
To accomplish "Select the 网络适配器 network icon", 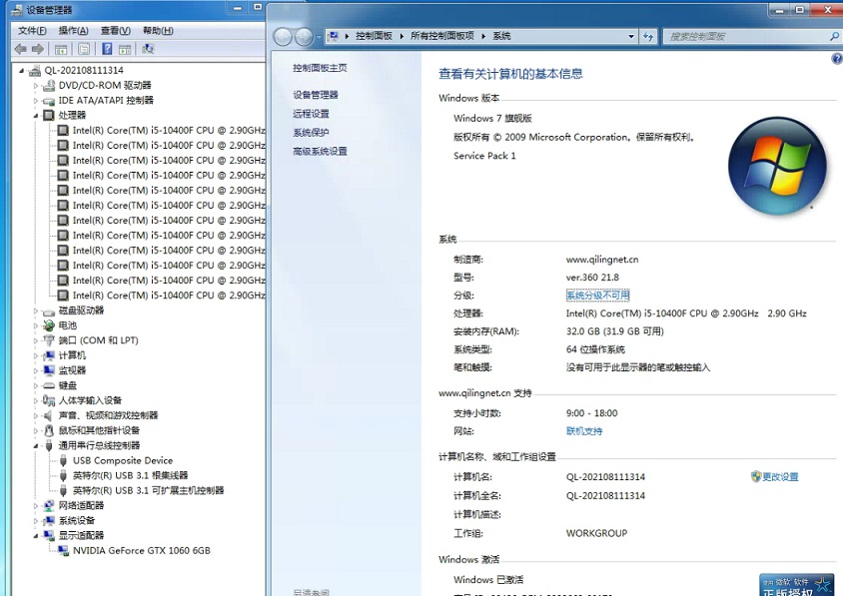I will [49, 506].
